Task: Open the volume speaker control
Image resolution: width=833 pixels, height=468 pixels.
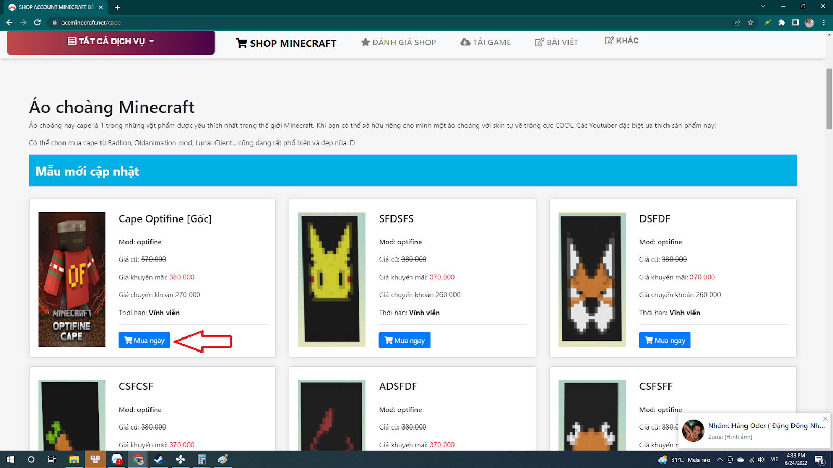Action: pos(761,460)
